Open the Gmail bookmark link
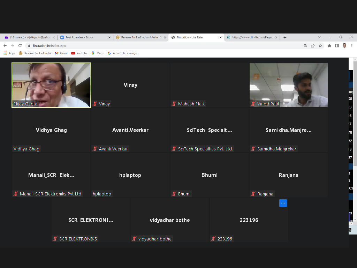Screen dimensions: 357x268 pos(61,53)
